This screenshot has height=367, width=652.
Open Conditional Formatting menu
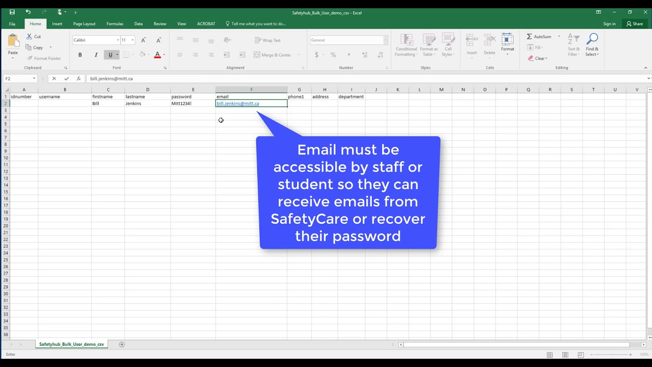click(406, 45)
